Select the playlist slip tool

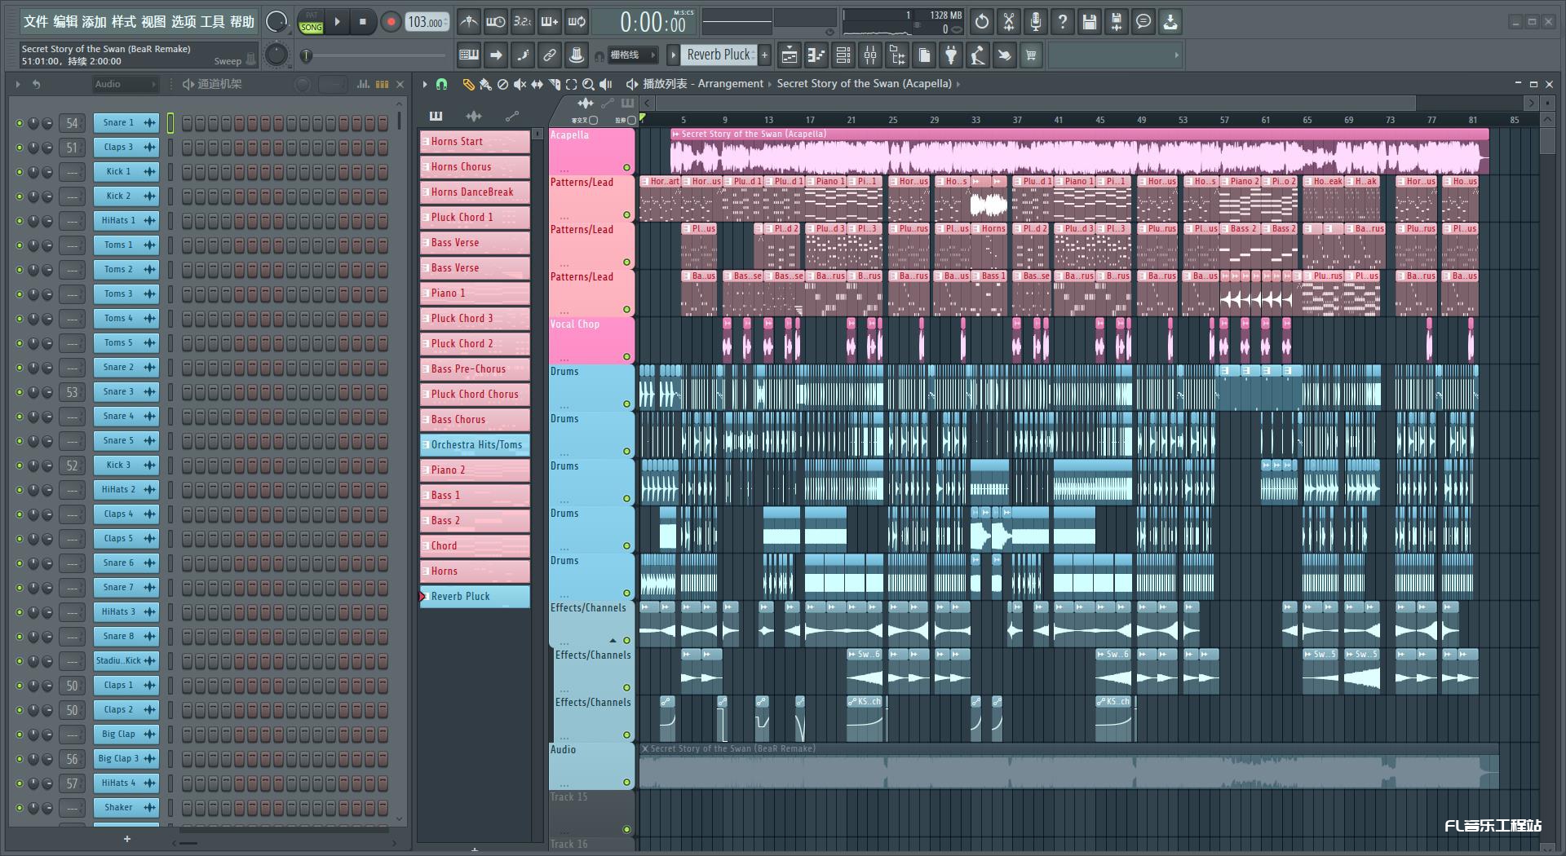point(537,84)
